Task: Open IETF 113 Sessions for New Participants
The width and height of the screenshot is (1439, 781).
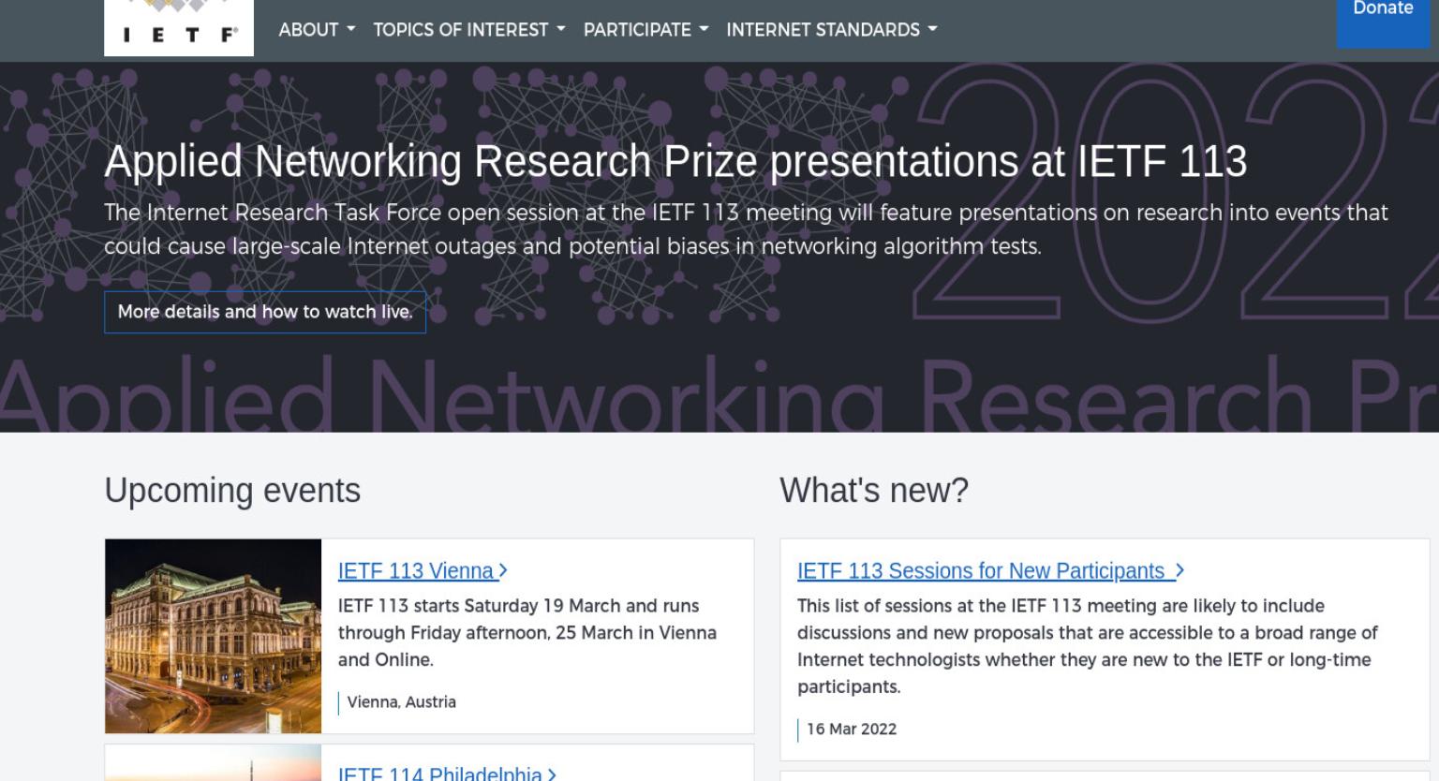Action: pyautogui.click(x=990, y=570)
